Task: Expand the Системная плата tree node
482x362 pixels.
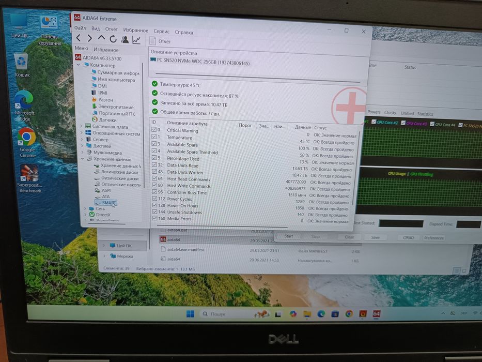Action: coord(82,126)
